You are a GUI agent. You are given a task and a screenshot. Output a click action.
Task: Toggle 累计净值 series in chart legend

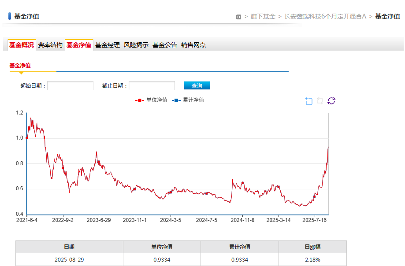pos(188,100)
